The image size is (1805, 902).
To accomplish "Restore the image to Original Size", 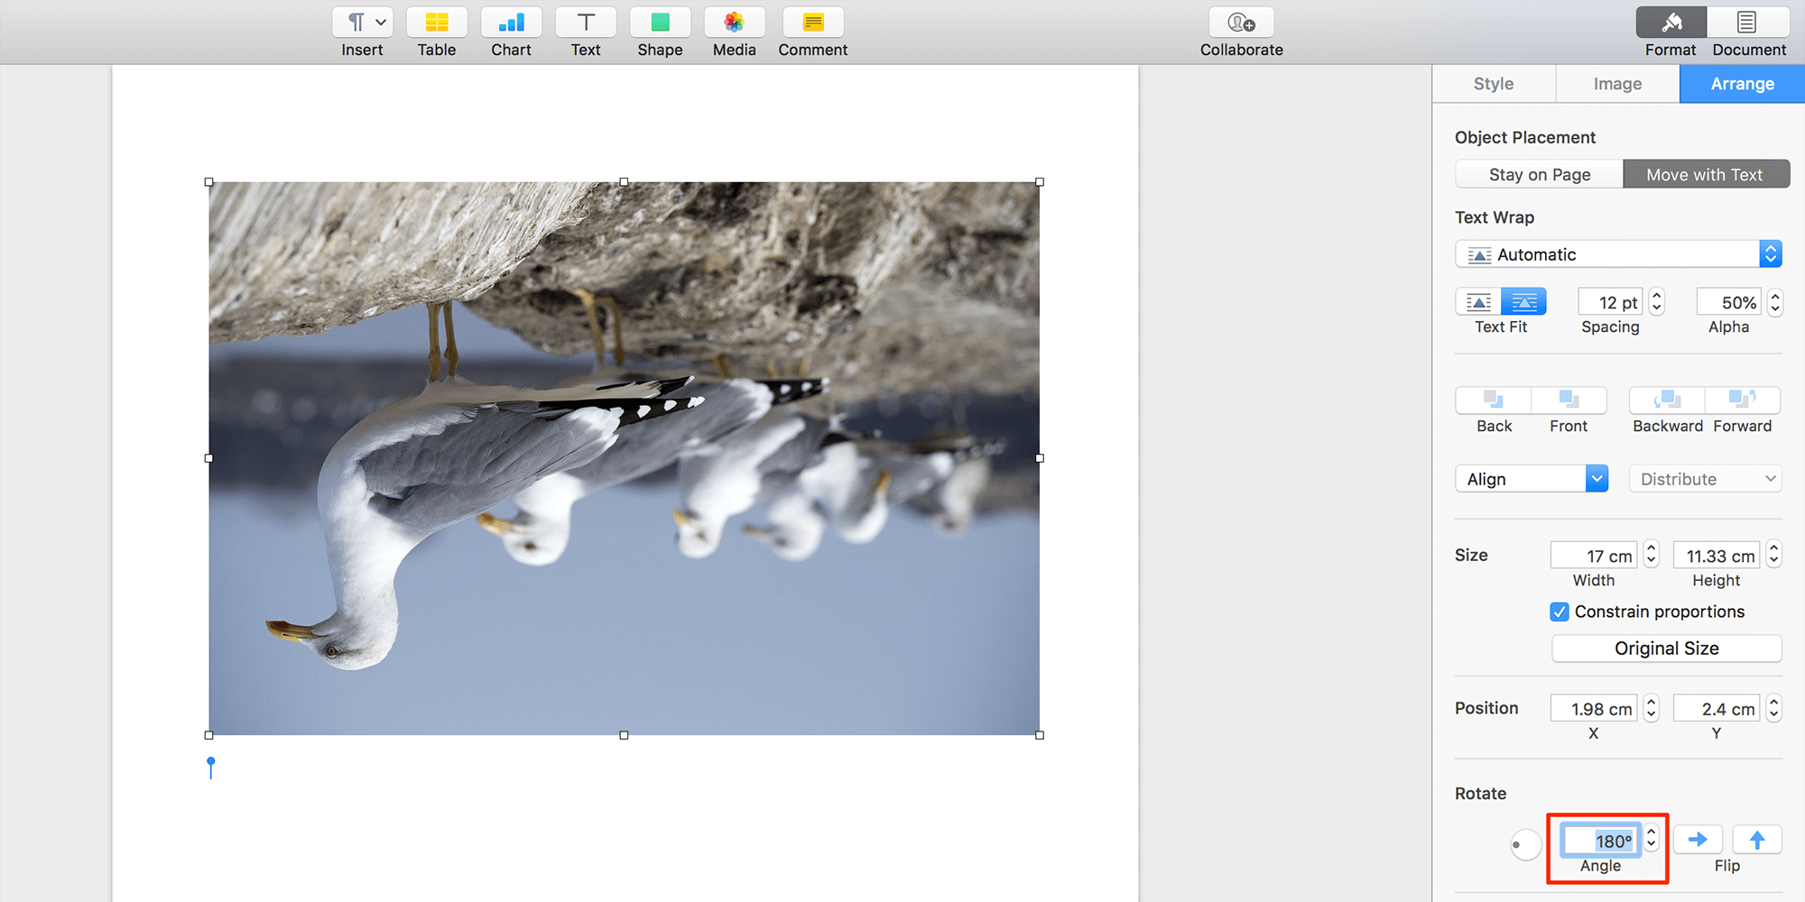I will tap(1666, 648).
